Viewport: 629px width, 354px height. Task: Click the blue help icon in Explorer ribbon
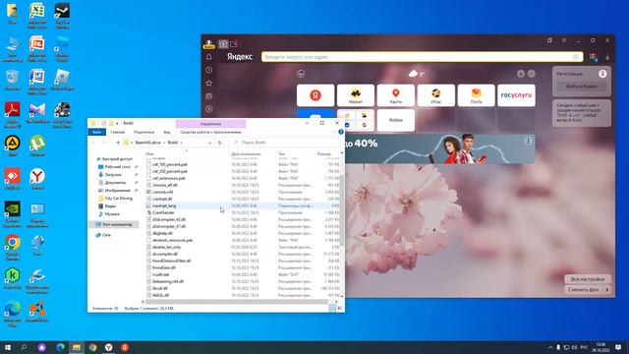pos(341,132)
